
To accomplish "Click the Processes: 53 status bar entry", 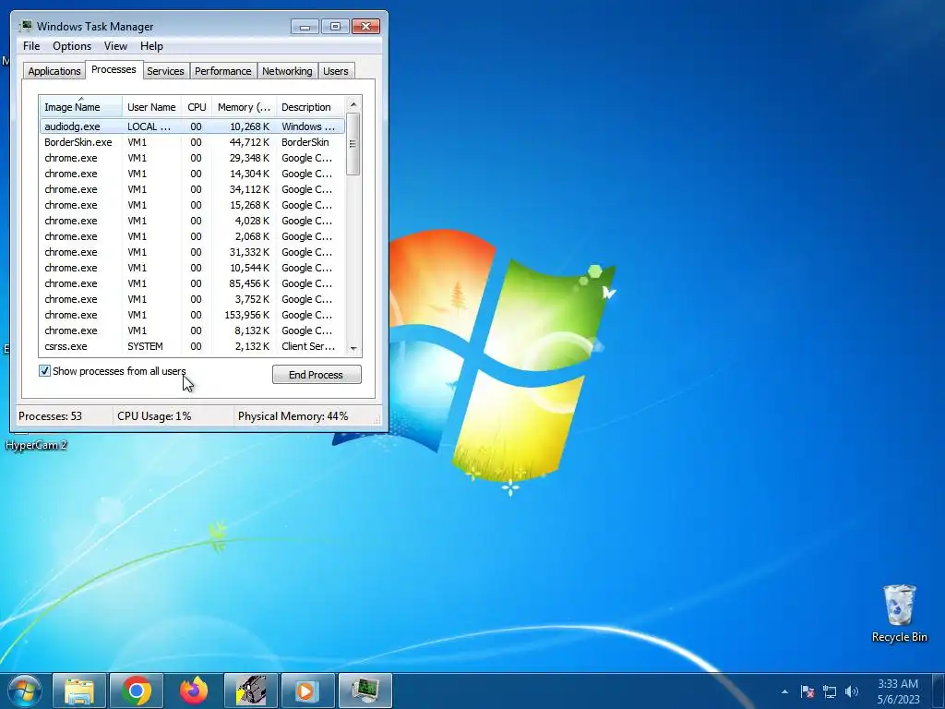I will click(50, 416).
